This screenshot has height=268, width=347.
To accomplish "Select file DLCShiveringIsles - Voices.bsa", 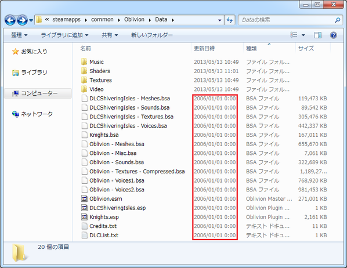I will click(x=128, y=126).
